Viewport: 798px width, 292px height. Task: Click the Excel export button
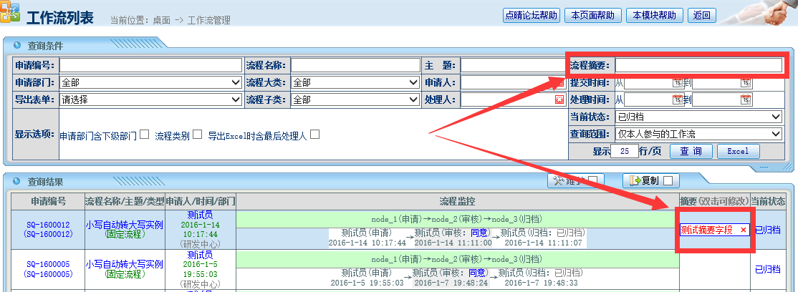pyautogui.click(x=738, y=151)
